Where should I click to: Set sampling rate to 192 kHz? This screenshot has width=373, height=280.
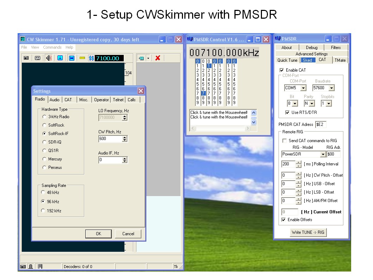tap(43, 211)
